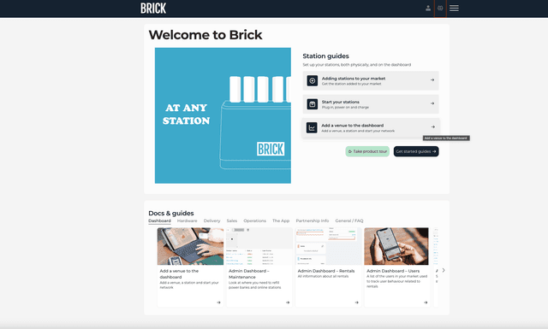Click arrow on Admin Dashboard Maintenance card
Screen dimensions: 548x329
point(288,303)
